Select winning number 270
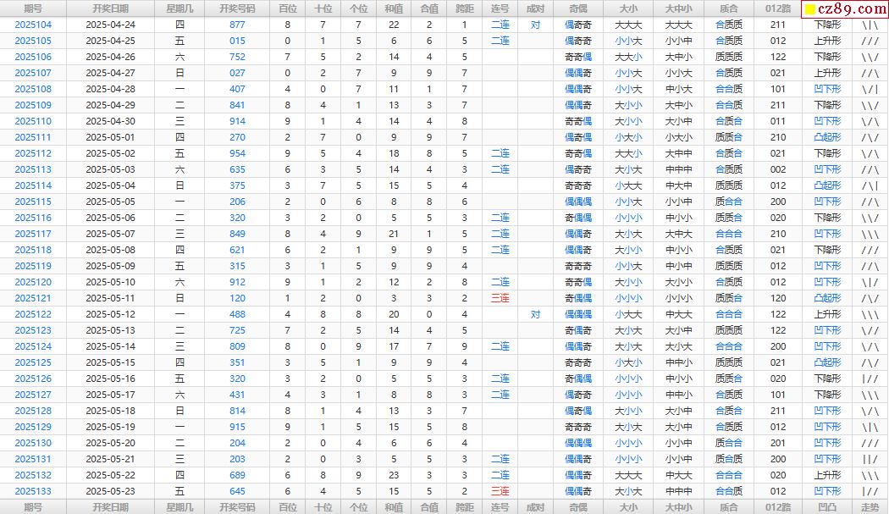This screenshot has width=889, height=514. click(x=238, y=137)
